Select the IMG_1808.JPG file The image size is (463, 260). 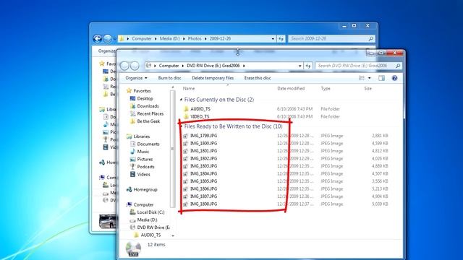tap(203, 204)
